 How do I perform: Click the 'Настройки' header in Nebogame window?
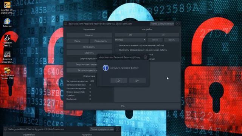point(87,134)
